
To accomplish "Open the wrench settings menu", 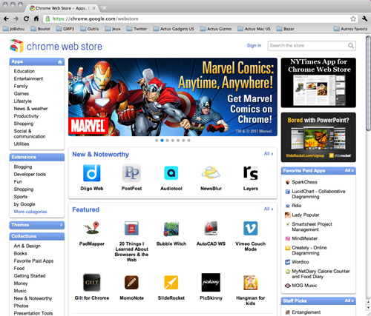I will pos(364,19).
